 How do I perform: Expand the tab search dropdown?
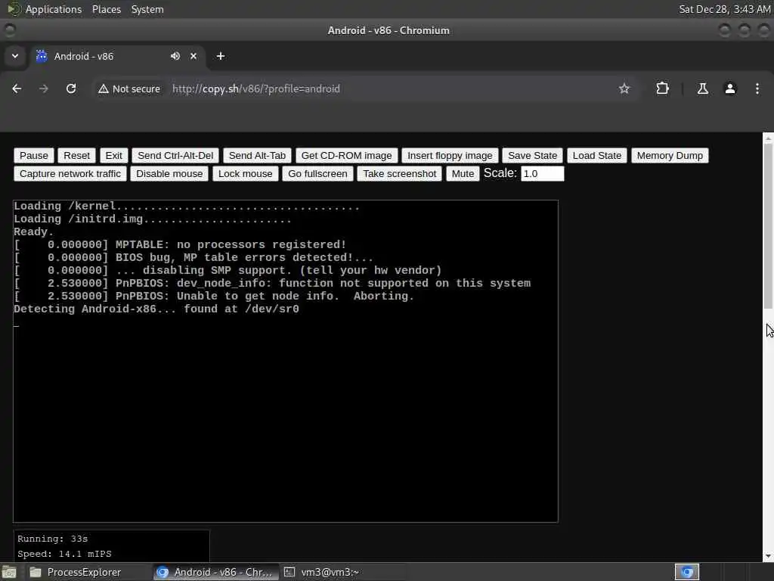[x=15, y=56]
